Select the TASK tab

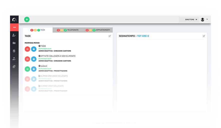38,30
